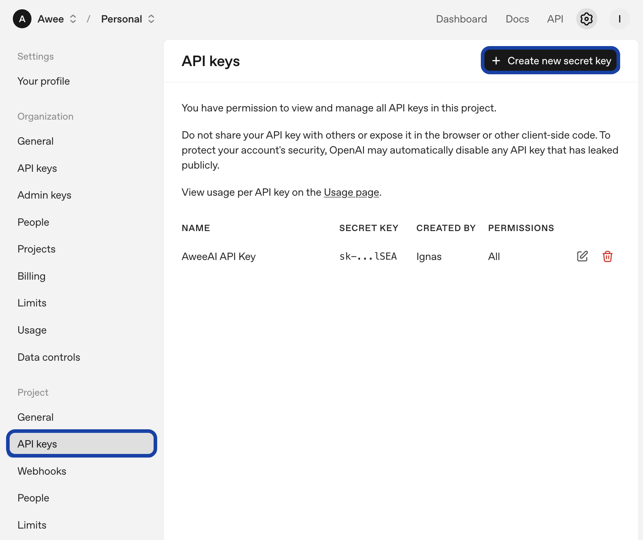Open API in the top navigation
643x540 pixels.
pyautogui.click(x=555, y=19)
